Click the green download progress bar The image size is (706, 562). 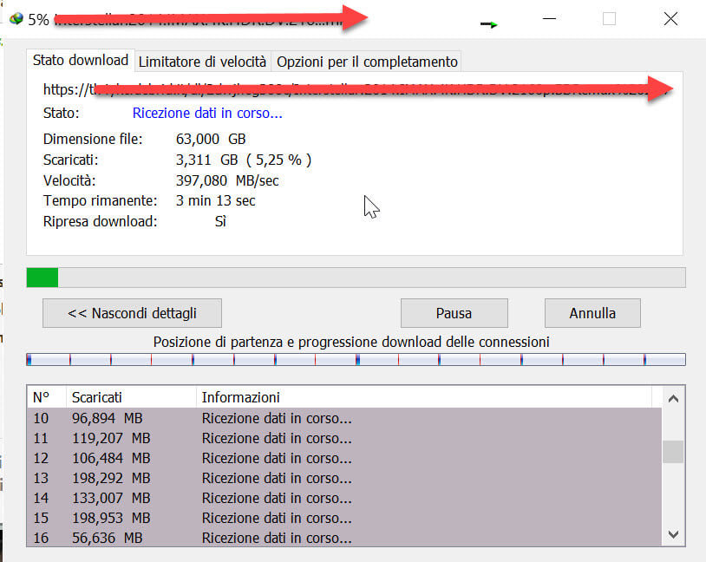coord(356,278)
